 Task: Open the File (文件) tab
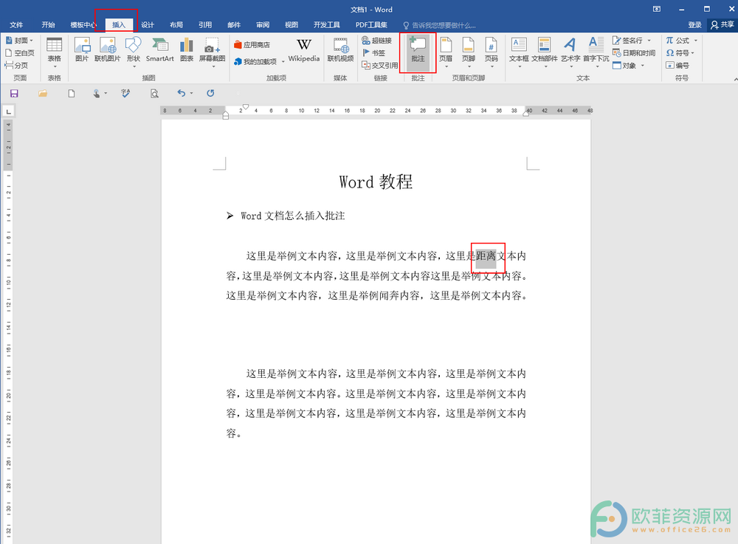(x=16, y=24)
